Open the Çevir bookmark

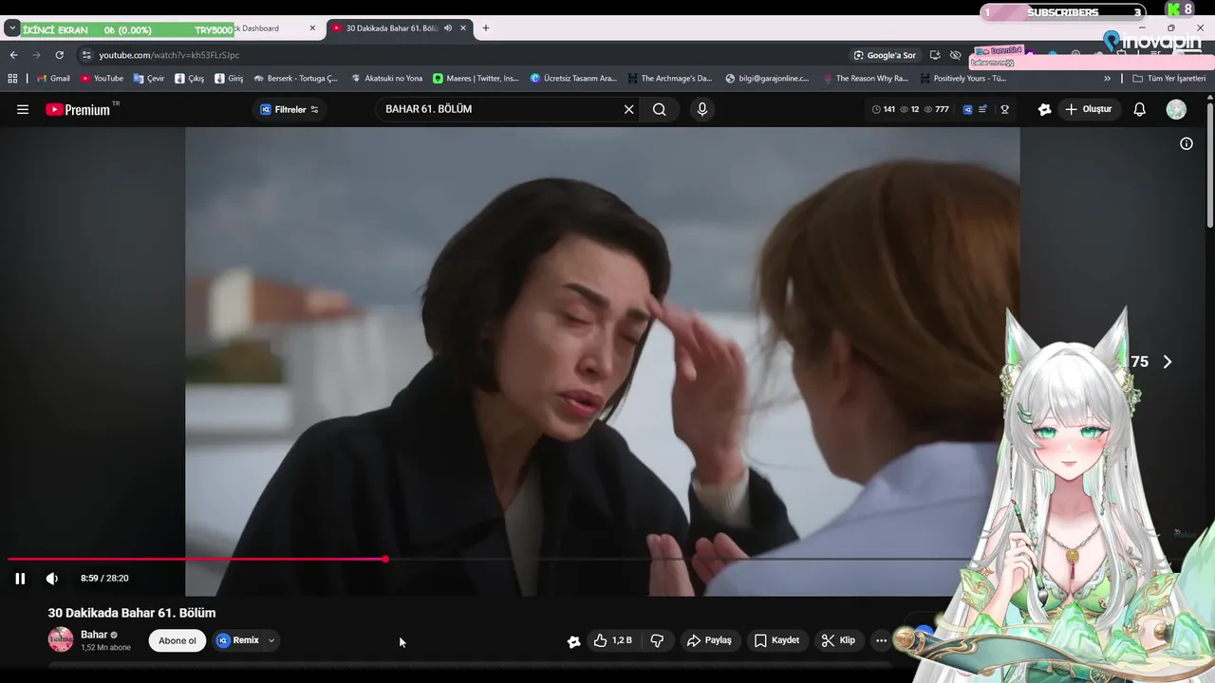point(149,79)
